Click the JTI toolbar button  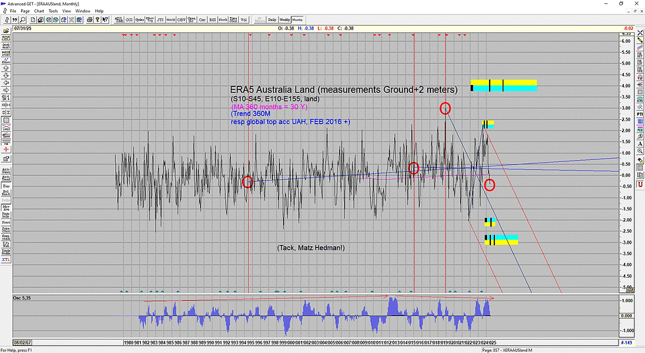coord(160,20)
